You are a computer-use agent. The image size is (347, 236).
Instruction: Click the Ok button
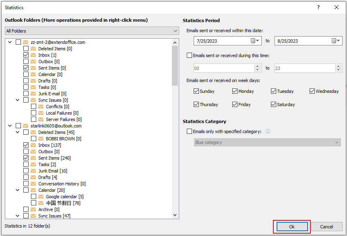coord(292,227)
